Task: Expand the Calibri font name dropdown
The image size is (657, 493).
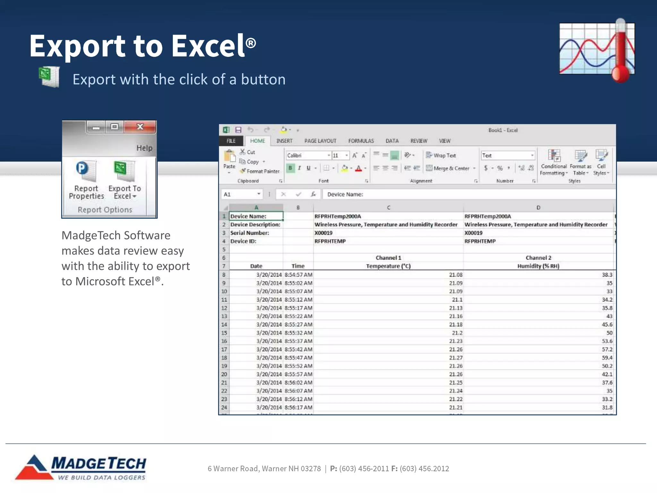Action: [x=328, y=155]
